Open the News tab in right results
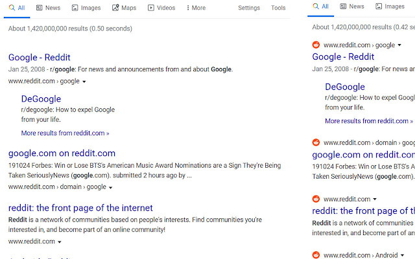Image resolution: width=415 pixels, height=259 pixels. (352, 6)
